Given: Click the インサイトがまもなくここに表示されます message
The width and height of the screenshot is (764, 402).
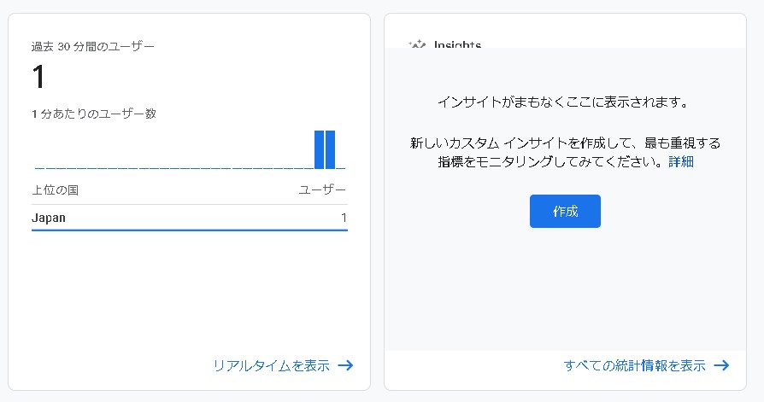Looking at the screenshot, I should (x=564, y=102).
